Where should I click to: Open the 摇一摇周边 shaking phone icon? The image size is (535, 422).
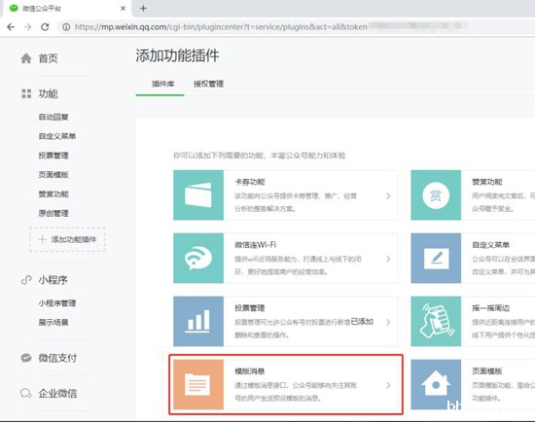[436, 321]
